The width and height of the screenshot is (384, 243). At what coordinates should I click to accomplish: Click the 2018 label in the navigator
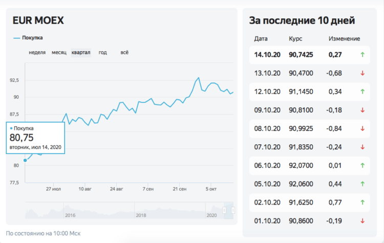141,215
